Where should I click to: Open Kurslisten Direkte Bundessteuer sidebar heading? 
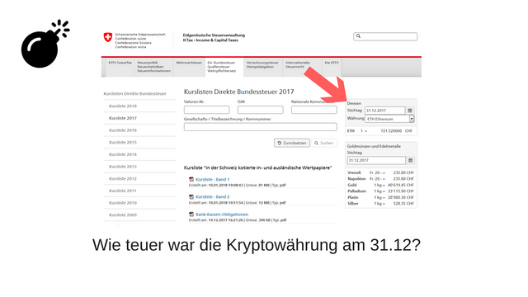point(134,93)
